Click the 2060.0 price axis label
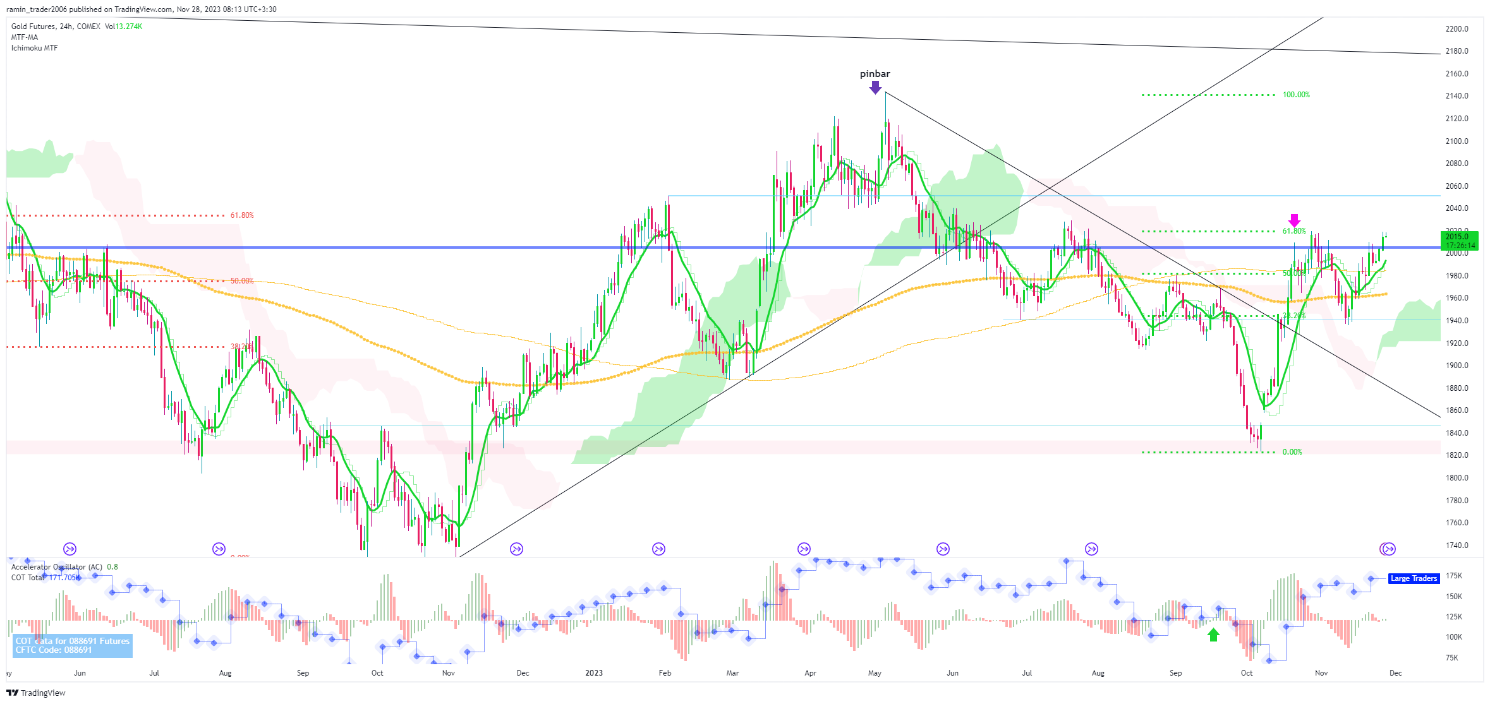The height and width of the screenshot is (704, 1490). pyautogui.click(x=1457, y=186)
